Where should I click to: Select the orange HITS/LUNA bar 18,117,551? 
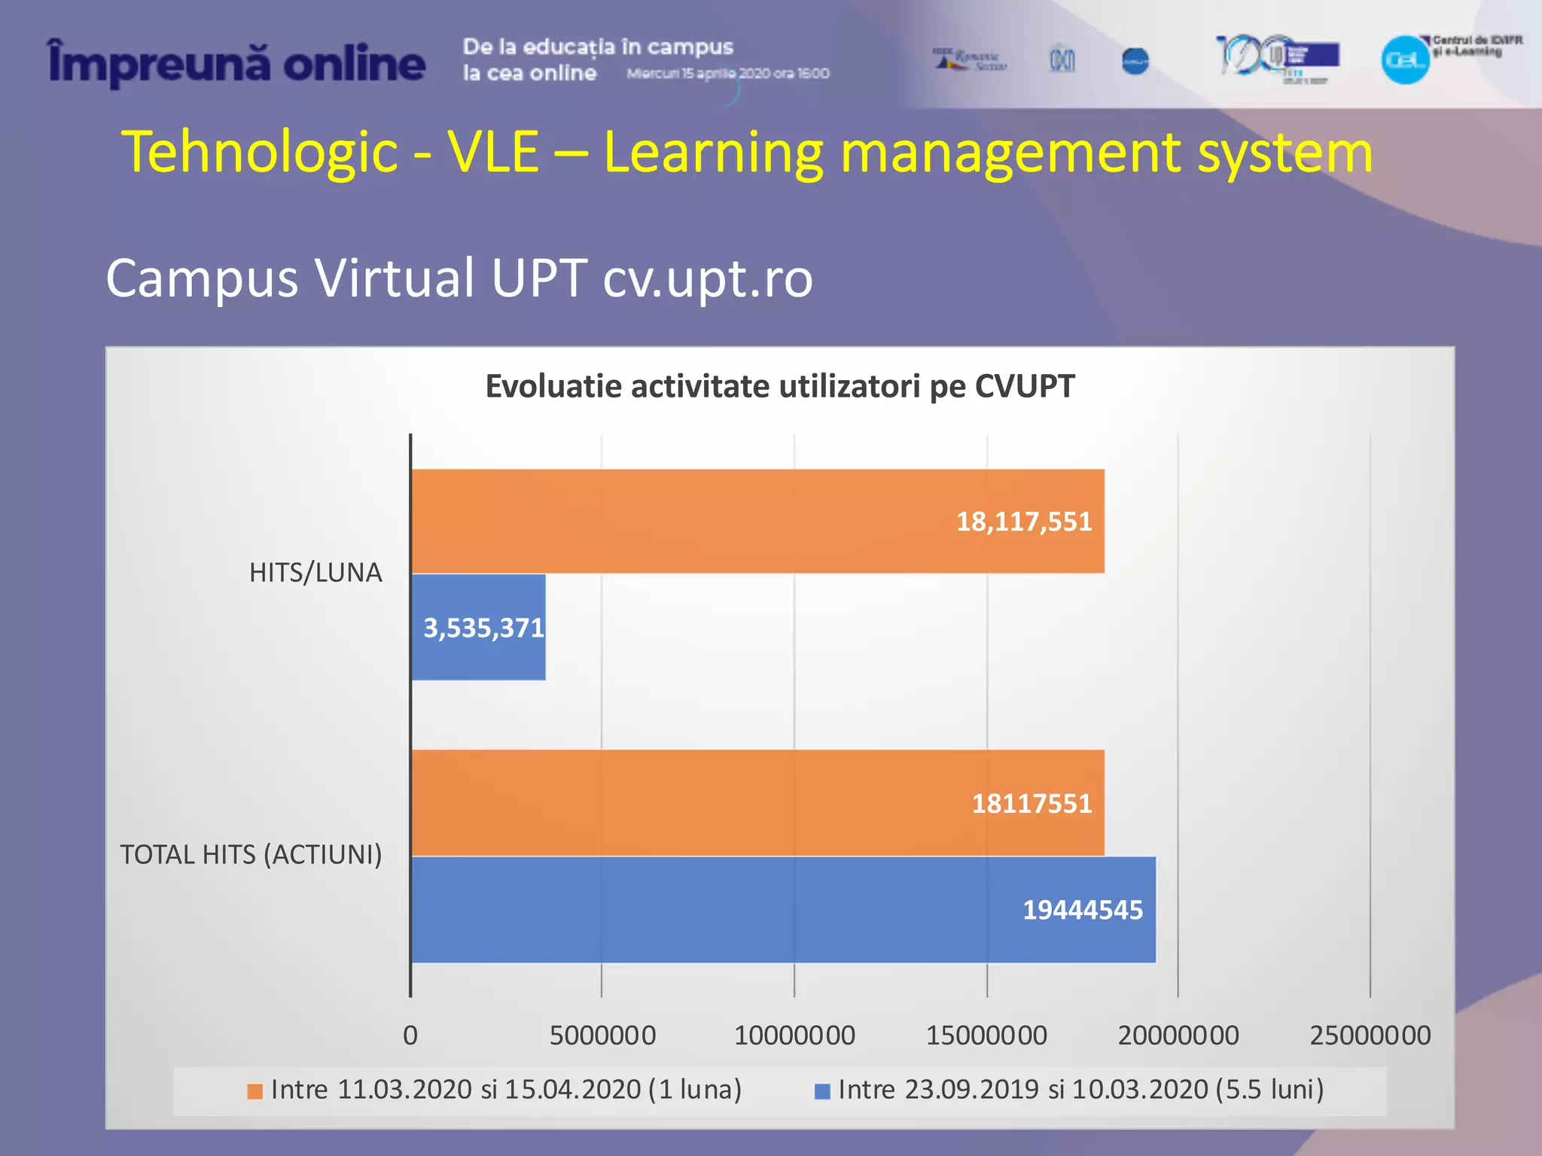757,521
